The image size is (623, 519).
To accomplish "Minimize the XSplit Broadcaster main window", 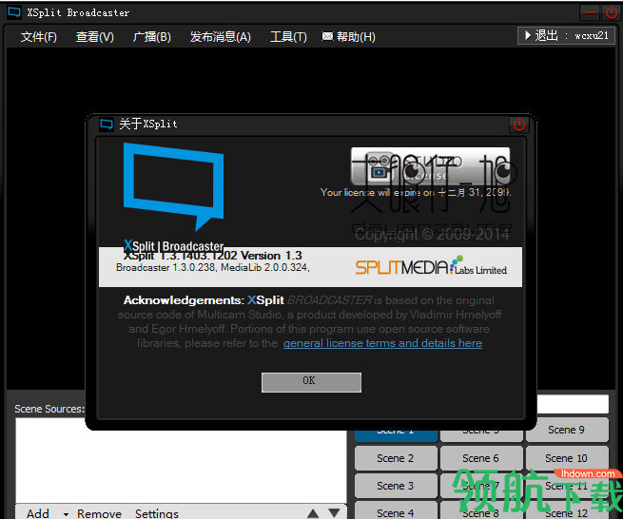I will [590, 12].
